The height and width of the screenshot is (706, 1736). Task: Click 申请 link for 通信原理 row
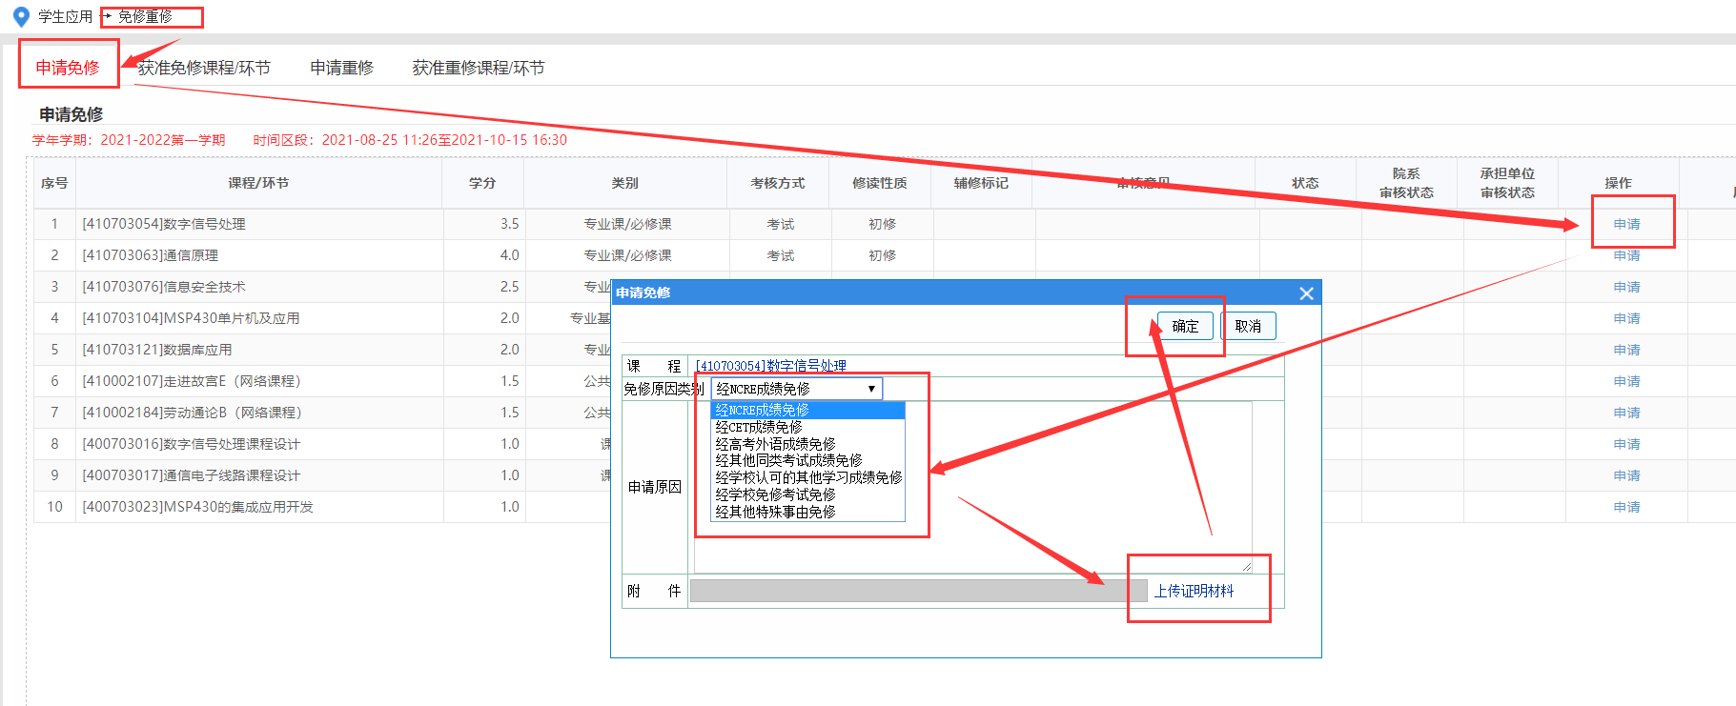coord(1626,255)
